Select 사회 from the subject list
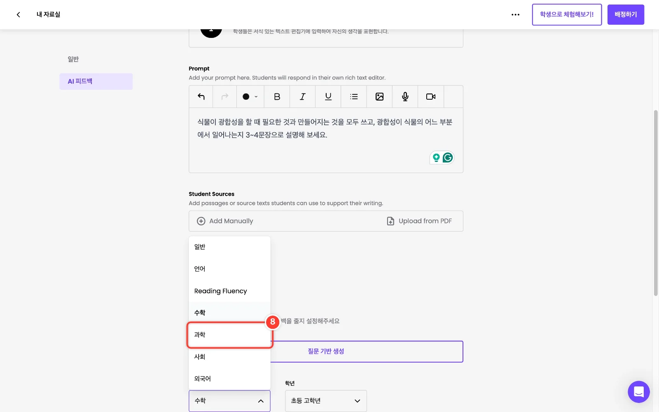Image resolution: width=659 pixels, height=412 pixels. point(229,357)
